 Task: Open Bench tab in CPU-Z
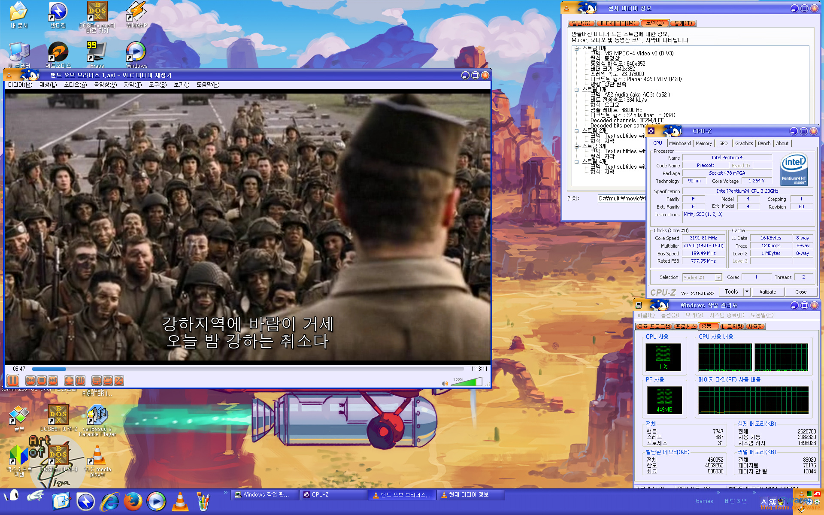(x=764, y=143)
